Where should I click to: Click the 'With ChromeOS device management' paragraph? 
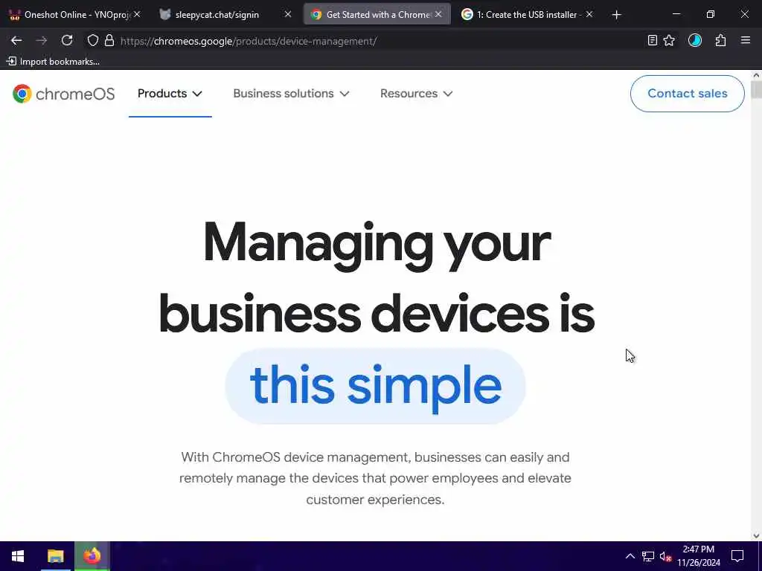tap(375, 478)
